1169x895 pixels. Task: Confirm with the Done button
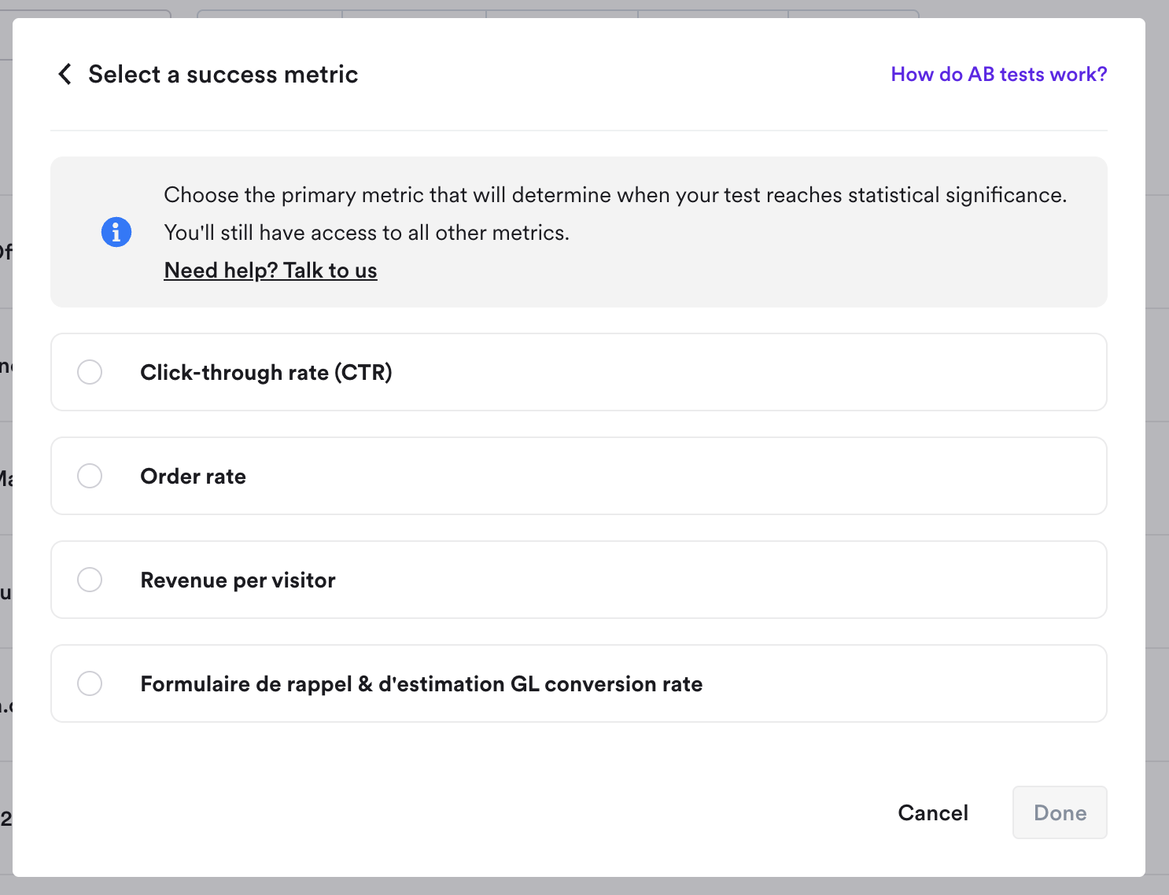point(1059,812)
